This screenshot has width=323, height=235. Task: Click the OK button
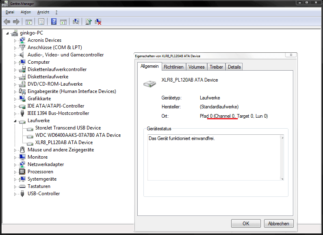[x=246, y=224]
